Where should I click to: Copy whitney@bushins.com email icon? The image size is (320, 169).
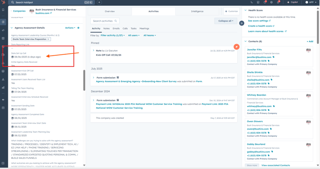tap(274, 106)
